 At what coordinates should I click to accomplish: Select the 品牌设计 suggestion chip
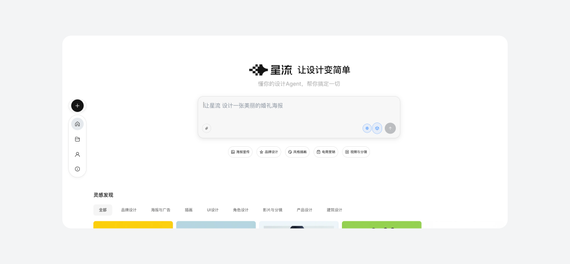pos(269,152)
